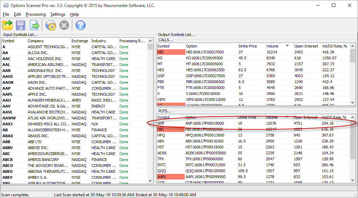Screen dimensions: 358x198
Task: Select highlighted AAPL symbol in PUTS
Action: click(171, 177)
